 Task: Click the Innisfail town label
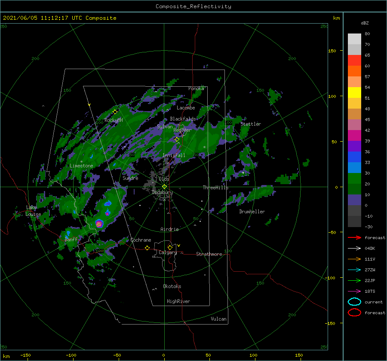pos(174,155)
